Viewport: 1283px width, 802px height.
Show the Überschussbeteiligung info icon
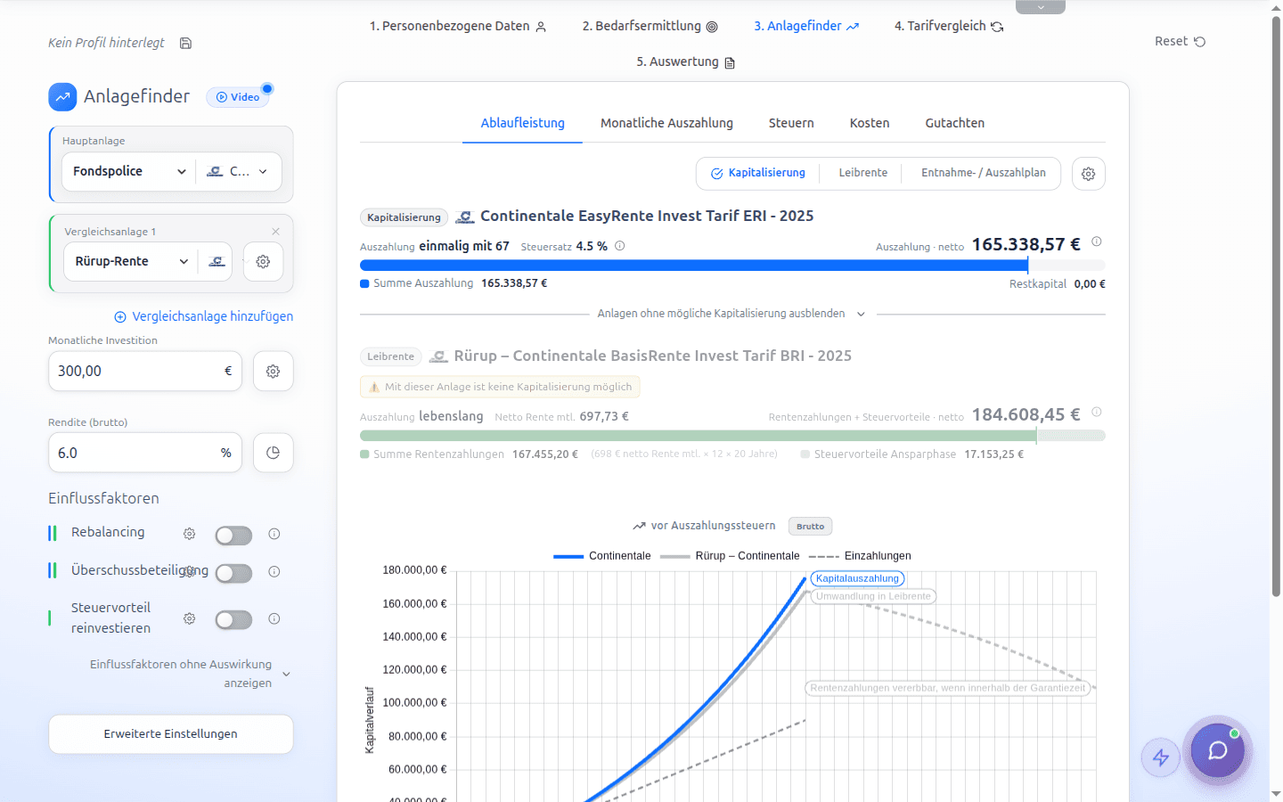coord(274,571)
